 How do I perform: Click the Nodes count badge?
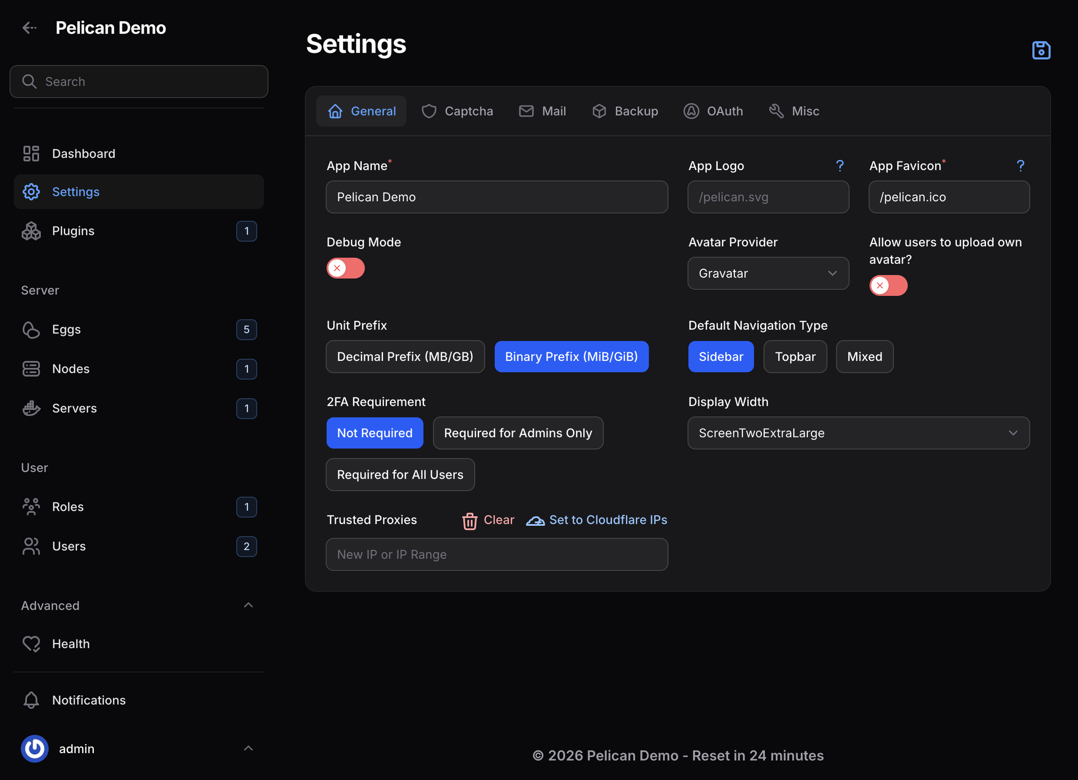246,369
